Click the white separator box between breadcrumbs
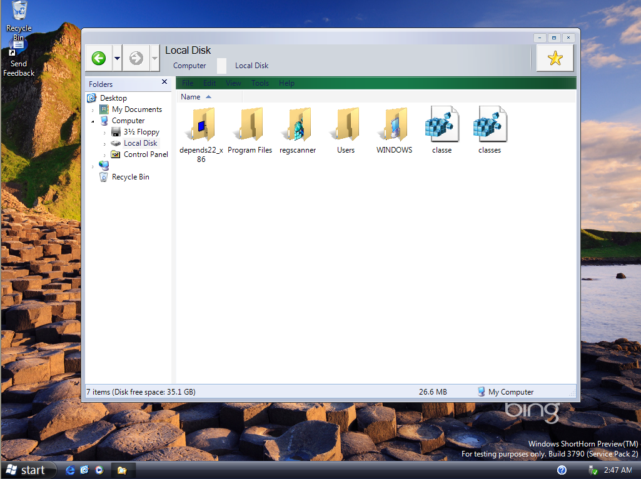The image size is (641, 479). [221, 66]
